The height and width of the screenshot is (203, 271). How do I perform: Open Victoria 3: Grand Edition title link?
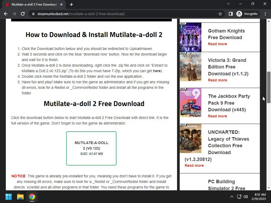coord(228,67)
